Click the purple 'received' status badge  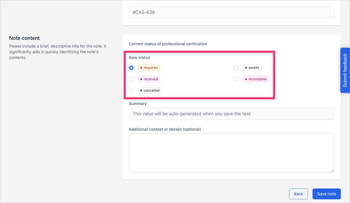pyautogui.click(x=149, y=79)
